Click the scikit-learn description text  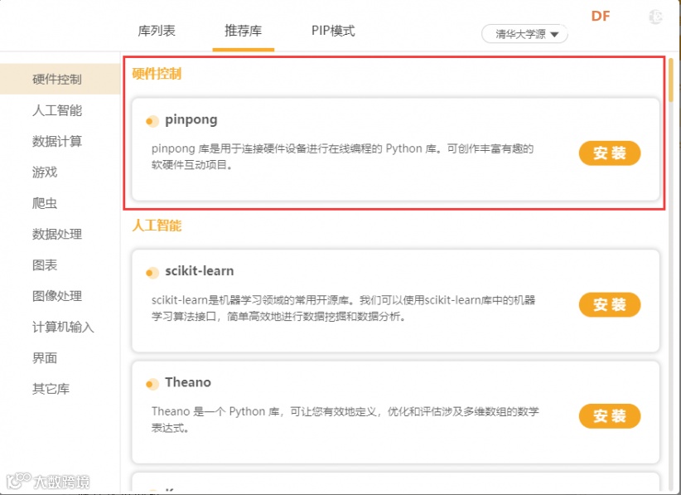[343, 308]
